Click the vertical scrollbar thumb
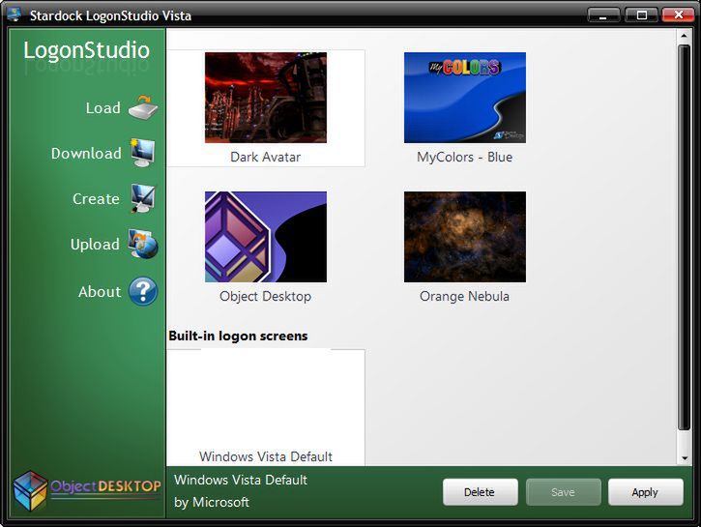The image size is (701, 527). [684, 237]
